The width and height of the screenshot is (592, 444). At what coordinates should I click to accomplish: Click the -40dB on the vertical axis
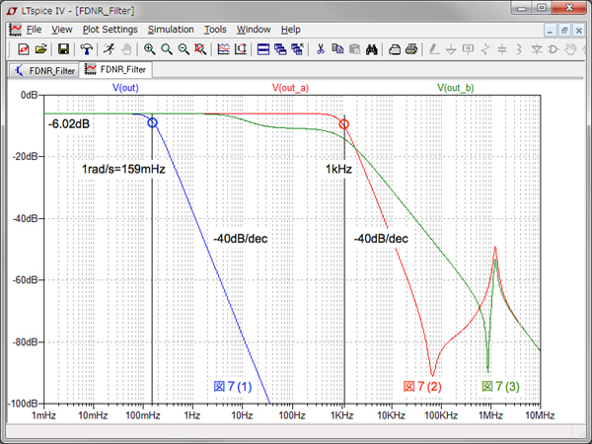[x=23, y=218]
